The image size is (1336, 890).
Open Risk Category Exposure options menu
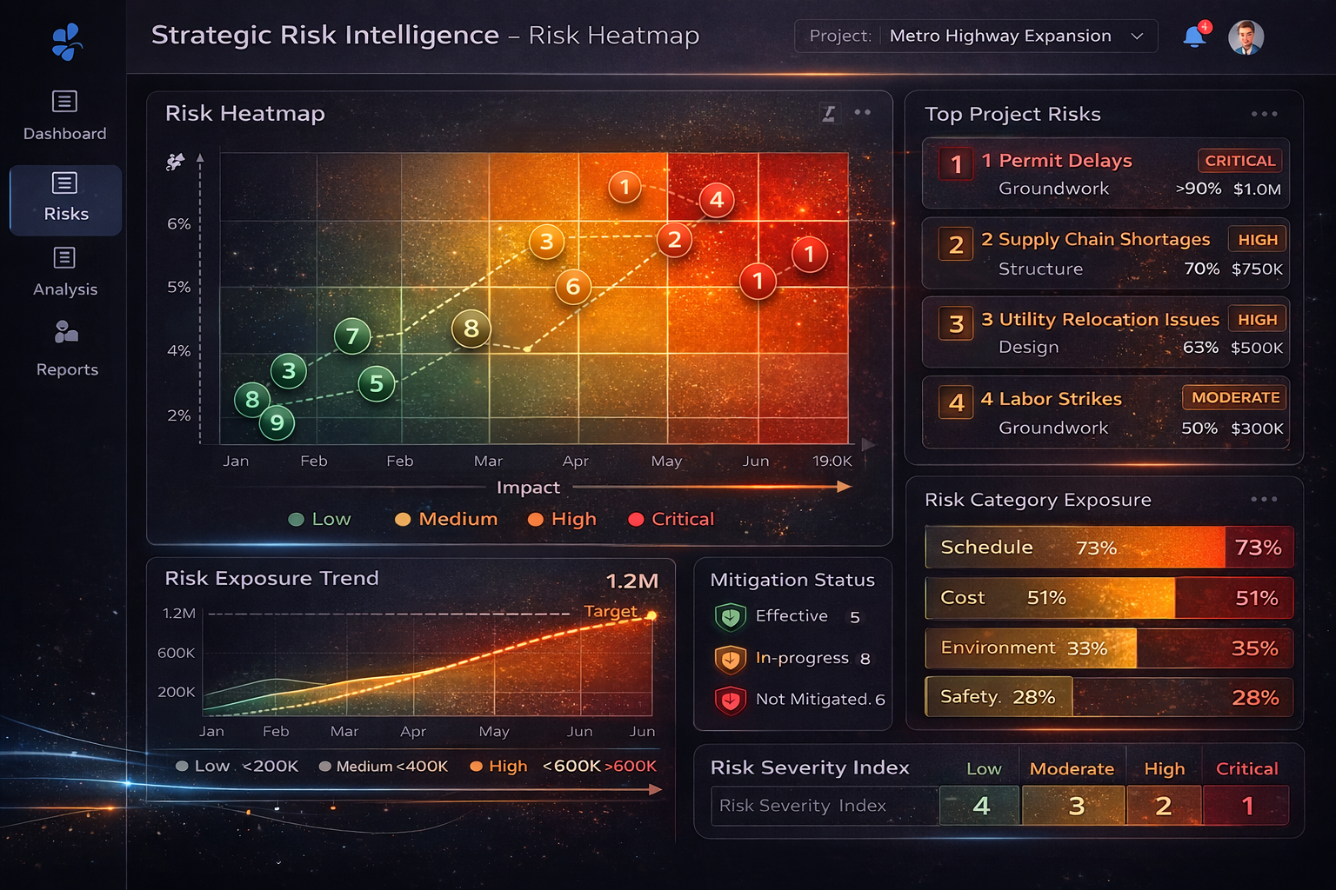pyautogui.click(x=1264, y=499)
